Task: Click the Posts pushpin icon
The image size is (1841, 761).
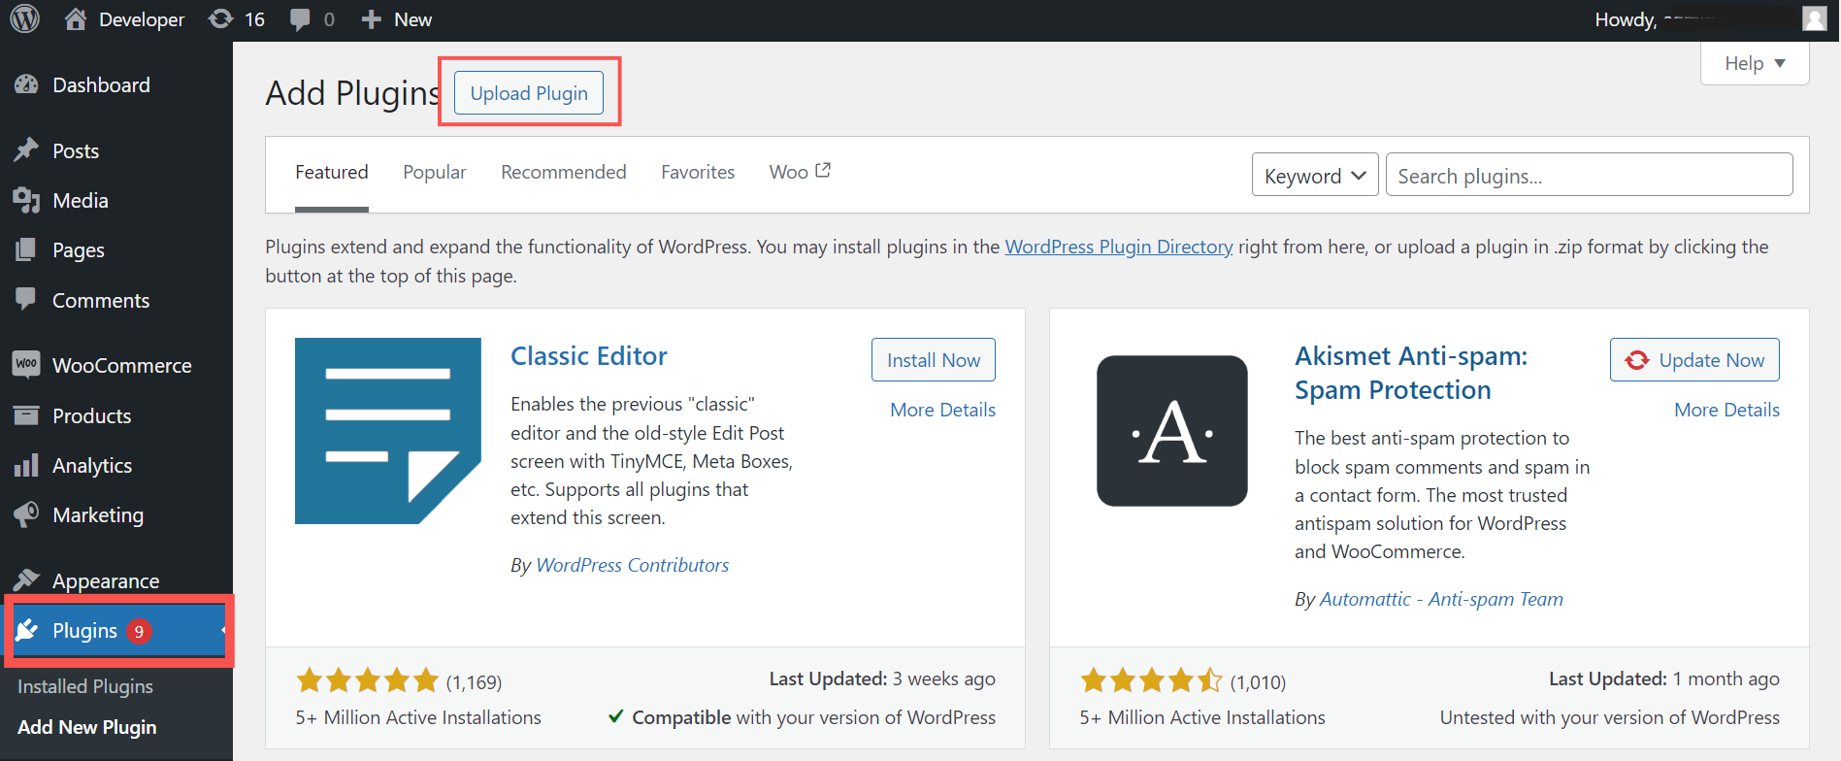Action: coord(26,150)
